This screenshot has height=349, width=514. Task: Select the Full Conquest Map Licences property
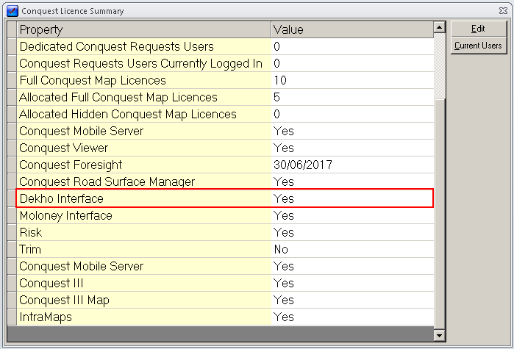click(144, 81)
